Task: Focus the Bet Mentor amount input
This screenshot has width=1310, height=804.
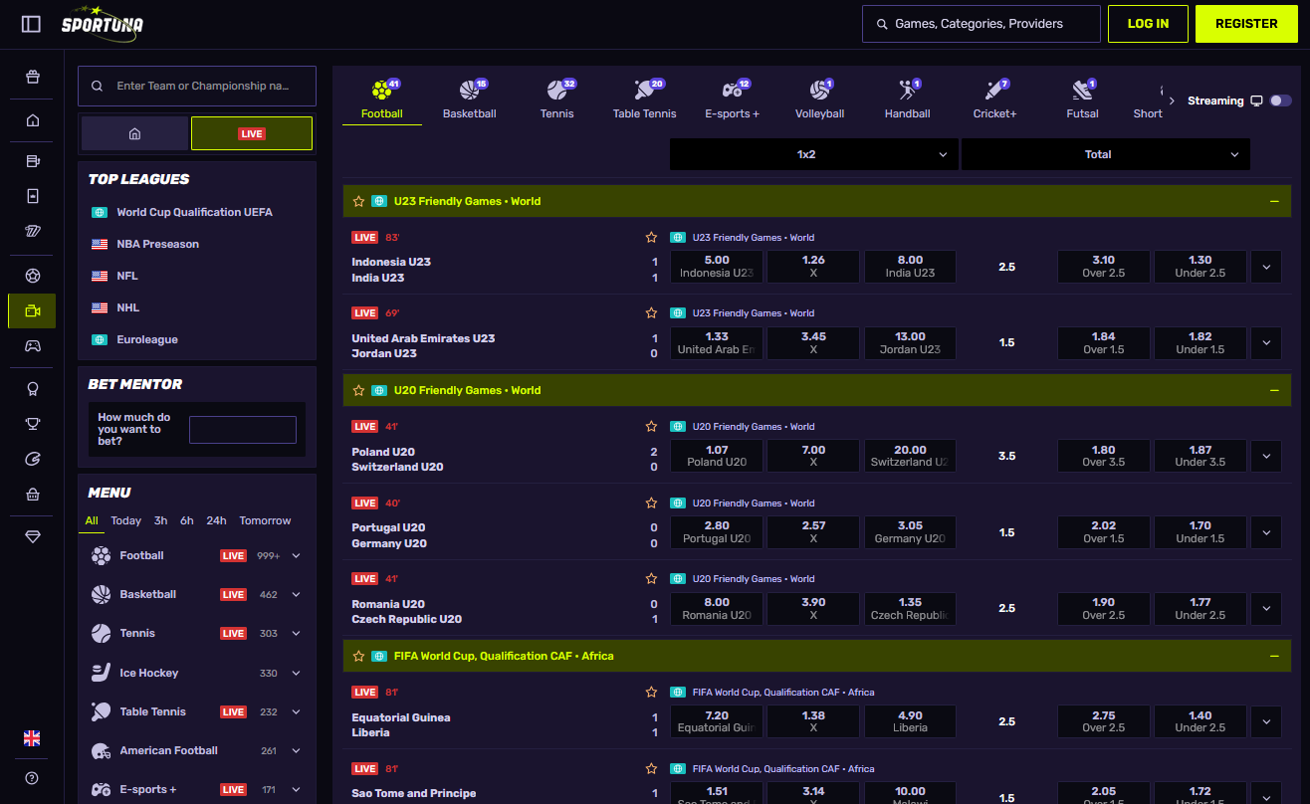Action: pos(243,430)
